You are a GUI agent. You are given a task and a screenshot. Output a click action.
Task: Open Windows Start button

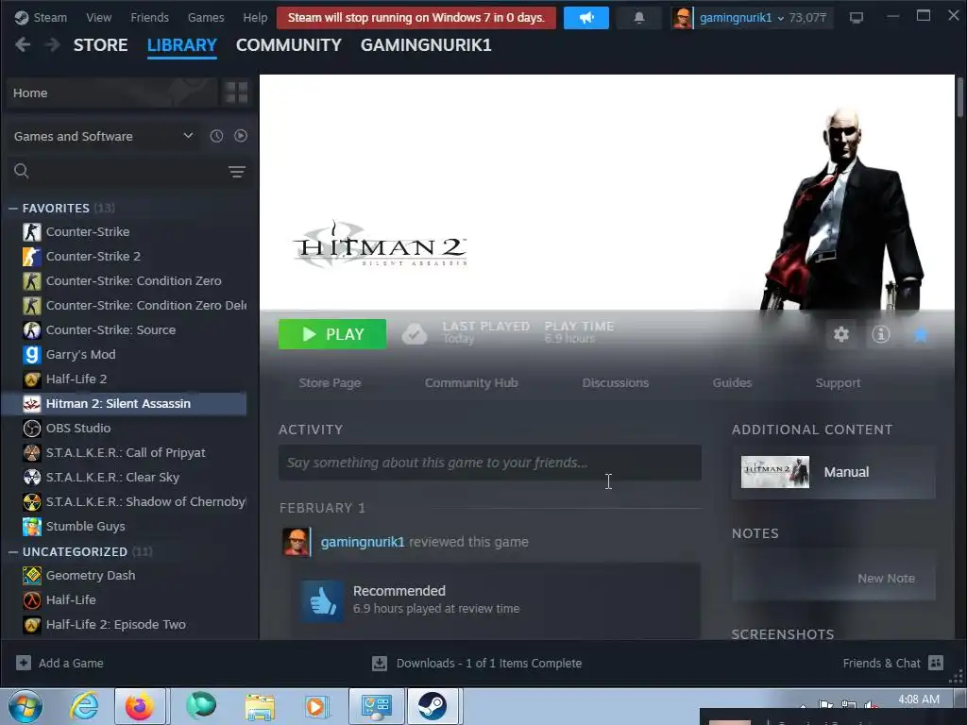pyautogui.click(x=25, y=706)
